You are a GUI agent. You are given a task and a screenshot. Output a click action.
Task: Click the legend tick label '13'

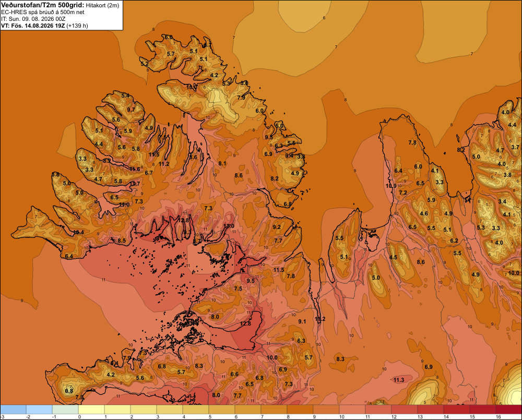click(420, 417)
